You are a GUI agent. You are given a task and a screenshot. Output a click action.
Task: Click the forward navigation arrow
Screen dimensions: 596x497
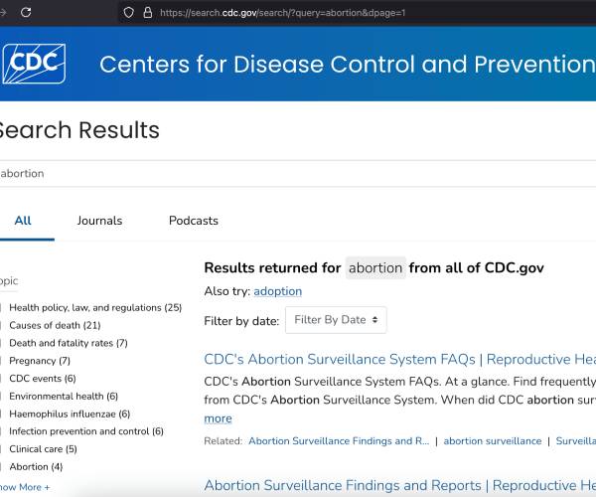[3, 12]
